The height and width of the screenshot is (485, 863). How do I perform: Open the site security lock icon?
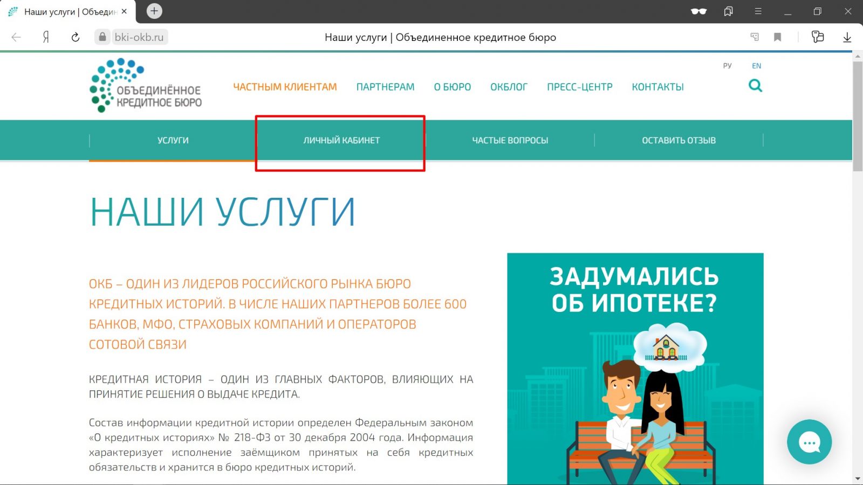[102, 37]
